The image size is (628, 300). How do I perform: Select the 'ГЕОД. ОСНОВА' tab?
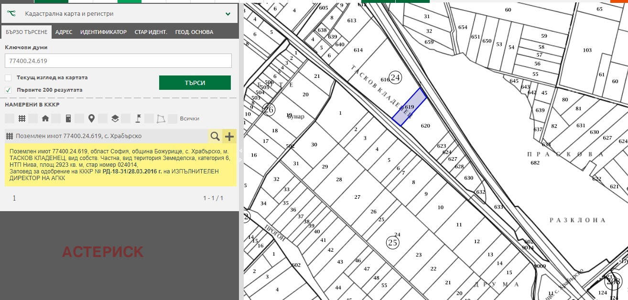194,32
